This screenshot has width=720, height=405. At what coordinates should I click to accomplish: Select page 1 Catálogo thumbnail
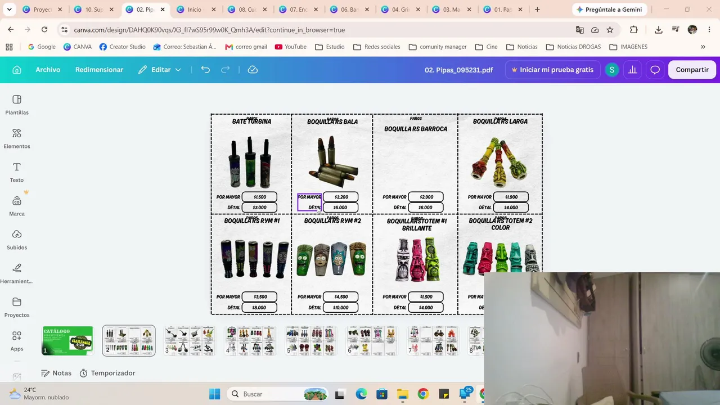coord(67,341)
